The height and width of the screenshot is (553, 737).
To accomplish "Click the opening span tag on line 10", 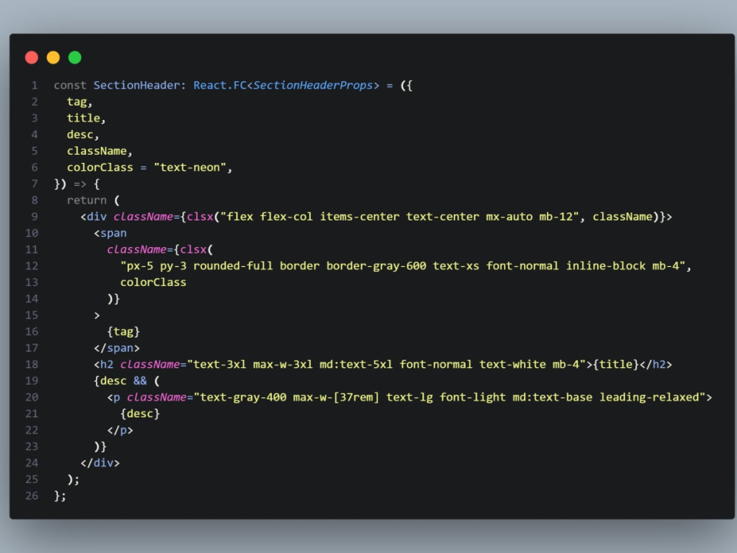I will pyautogui.click(x=110, y=233).
